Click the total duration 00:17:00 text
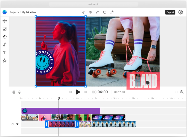This screenshot has width=187, height=137. 119,92
